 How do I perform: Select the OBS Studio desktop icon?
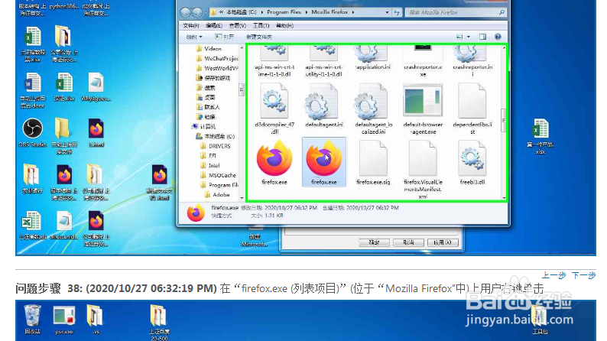coord(33,133)
